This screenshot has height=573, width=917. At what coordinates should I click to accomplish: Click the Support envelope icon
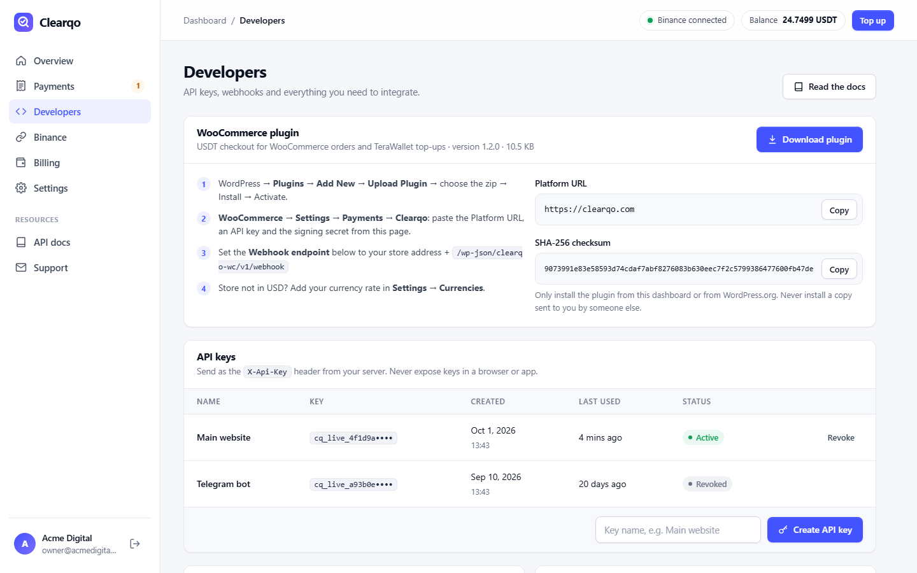tap(21, 267)
